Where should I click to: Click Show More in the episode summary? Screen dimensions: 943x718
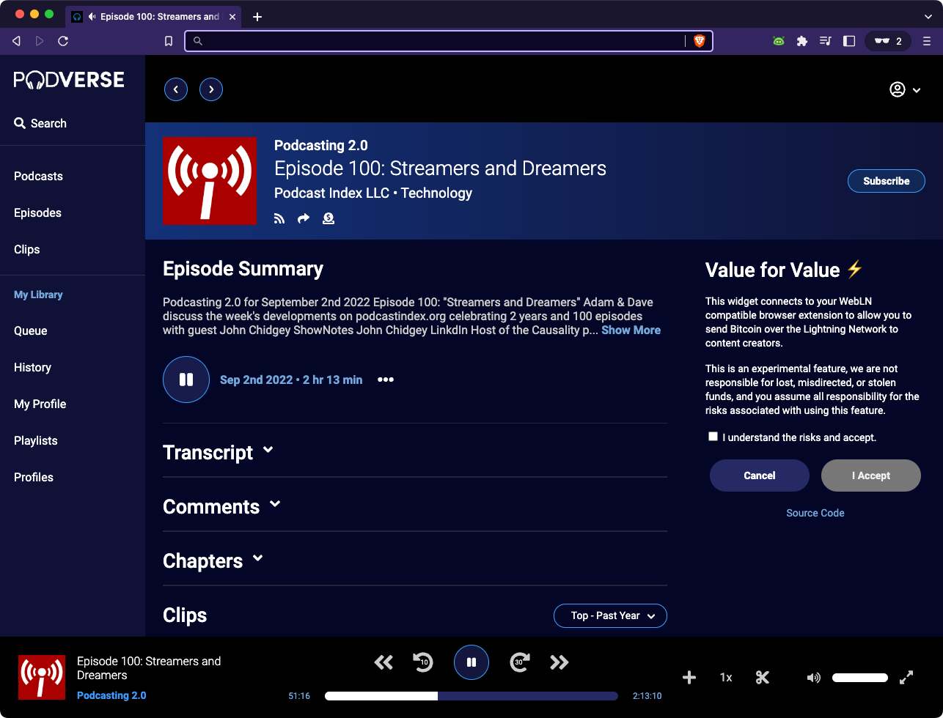tap(631, 330)
